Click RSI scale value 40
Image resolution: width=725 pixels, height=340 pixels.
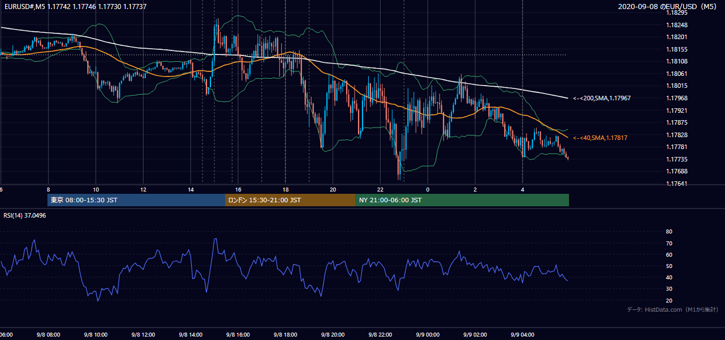pos(669,277)
